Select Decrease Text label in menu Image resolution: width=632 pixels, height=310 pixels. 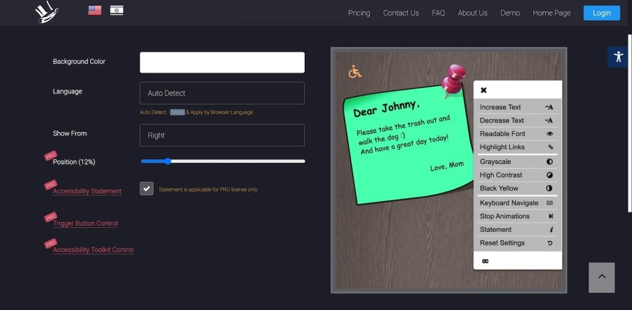point(502,120)
